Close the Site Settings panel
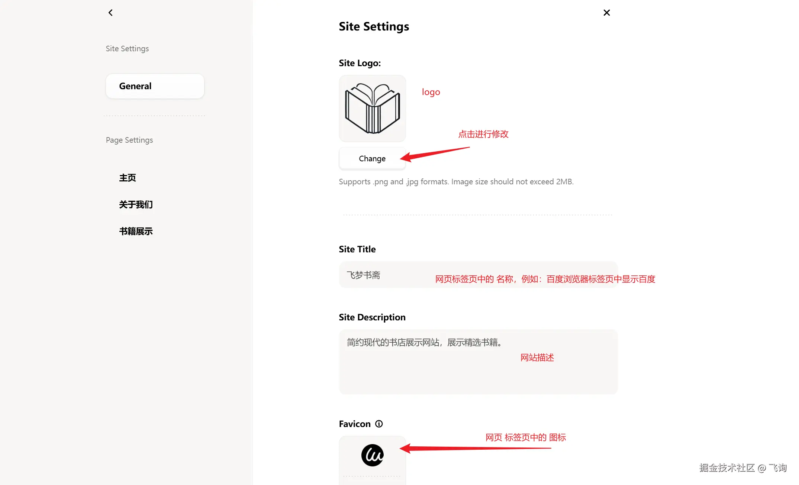This screenshot has width=799, height=485. click(606, 13)
